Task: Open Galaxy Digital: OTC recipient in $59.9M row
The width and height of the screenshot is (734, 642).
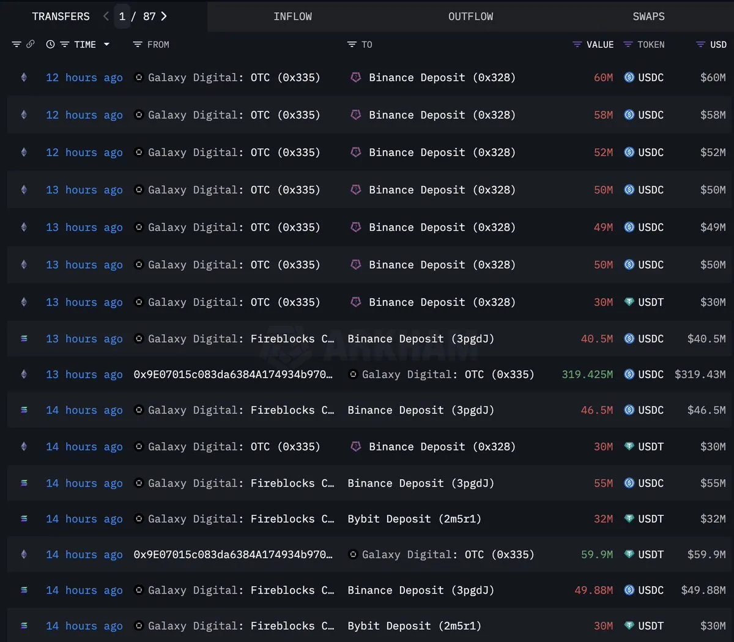Action: 448,554
